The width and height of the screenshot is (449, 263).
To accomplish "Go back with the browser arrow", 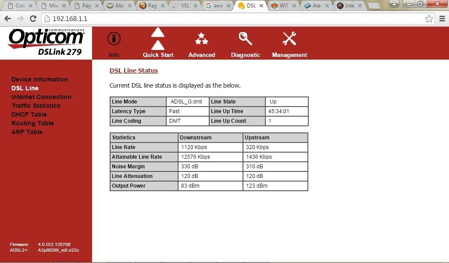I will click(x=8, y=18).
